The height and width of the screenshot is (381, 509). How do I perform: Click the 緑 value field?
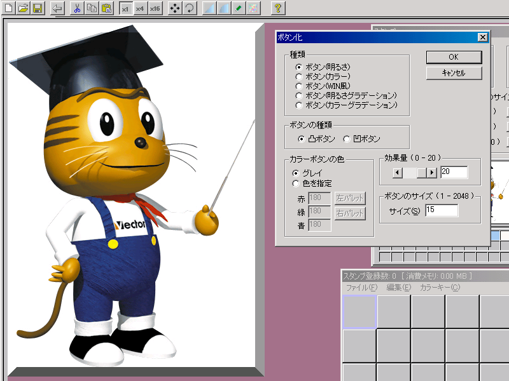pyautogui.click(x=319, y=211)
